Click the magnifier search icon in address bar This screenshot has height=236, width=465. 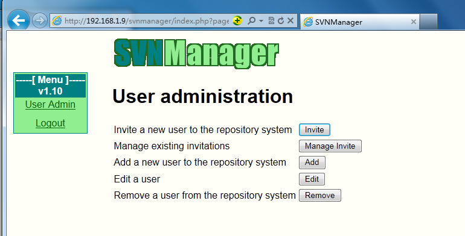[251, 20]
